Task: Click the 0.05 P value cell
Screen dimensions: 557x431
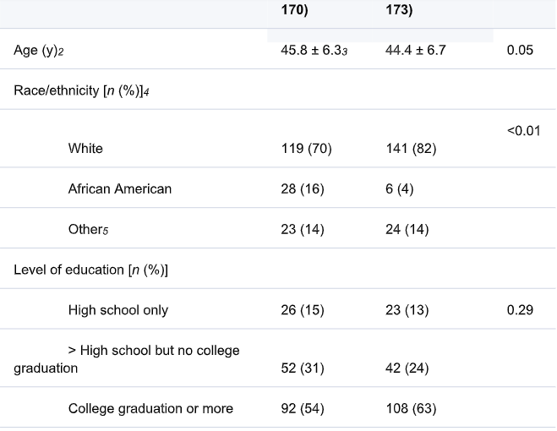Action: click(x=520, y=51)
